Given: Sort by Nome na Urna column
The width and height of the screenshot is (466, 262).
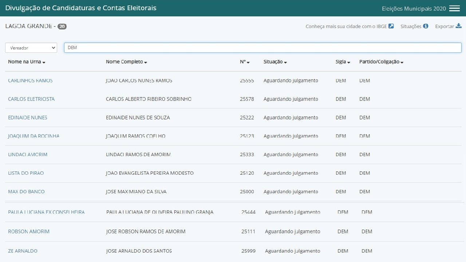Looking at the screenshot, I should pyautogui.click(x=27, y=62).
